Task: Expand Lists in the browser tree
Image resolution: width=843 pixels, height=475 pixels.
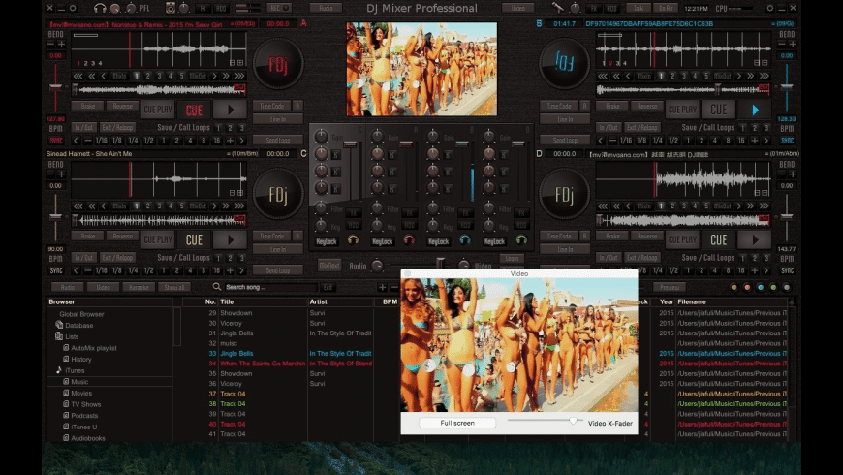Action: [72, 336]
